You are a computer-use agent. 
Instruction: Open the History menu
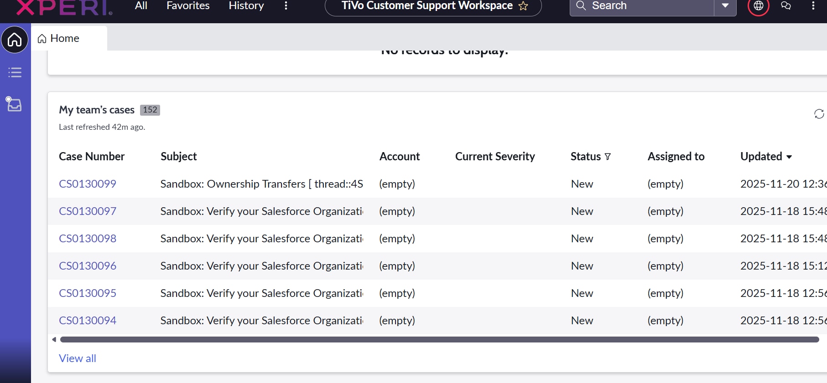point(246,5)
